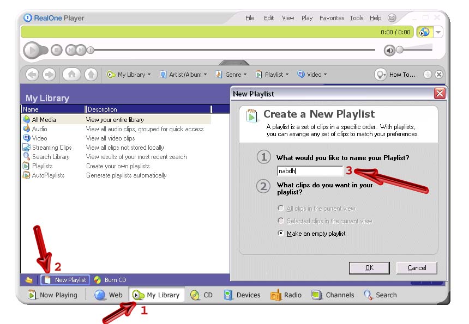This screenshot has height=324, width=469.
Task: Switch to the Search tab
Action: [x=380, y=295]
